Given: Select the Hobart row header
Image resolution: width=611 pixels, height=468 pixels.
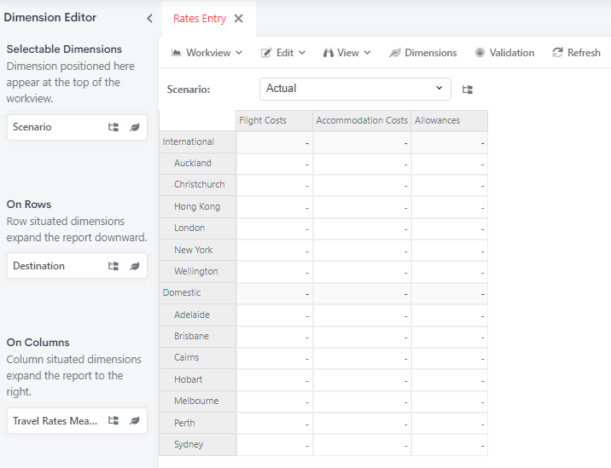Looking at the screenshot, I should 198,379.
